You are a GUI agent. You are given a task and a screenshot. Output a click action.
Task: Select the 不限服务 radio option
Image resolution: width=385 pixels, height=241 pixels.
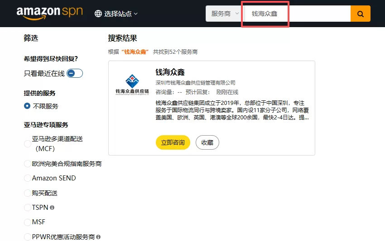pos(27,106)
